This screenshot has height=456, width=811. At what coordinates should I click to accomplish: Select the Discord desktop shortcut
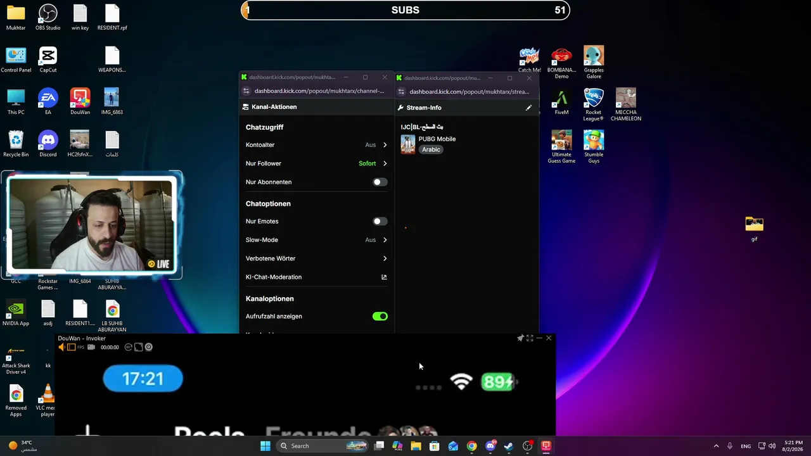tap(48, 144)
